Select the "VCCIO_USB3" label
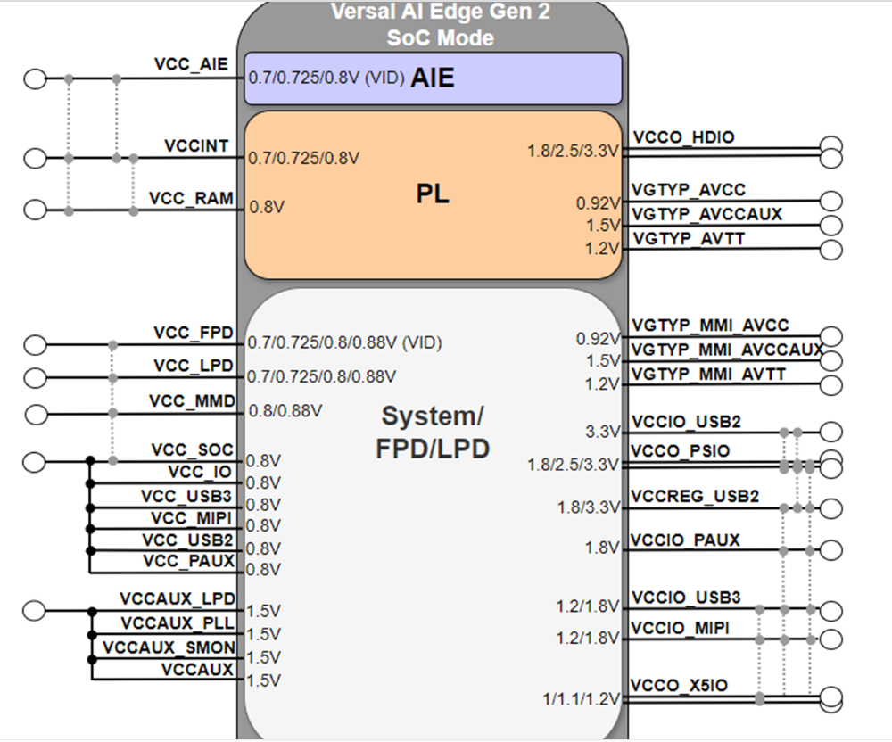Viewport: 892px width, 742px height. [687, 598]
